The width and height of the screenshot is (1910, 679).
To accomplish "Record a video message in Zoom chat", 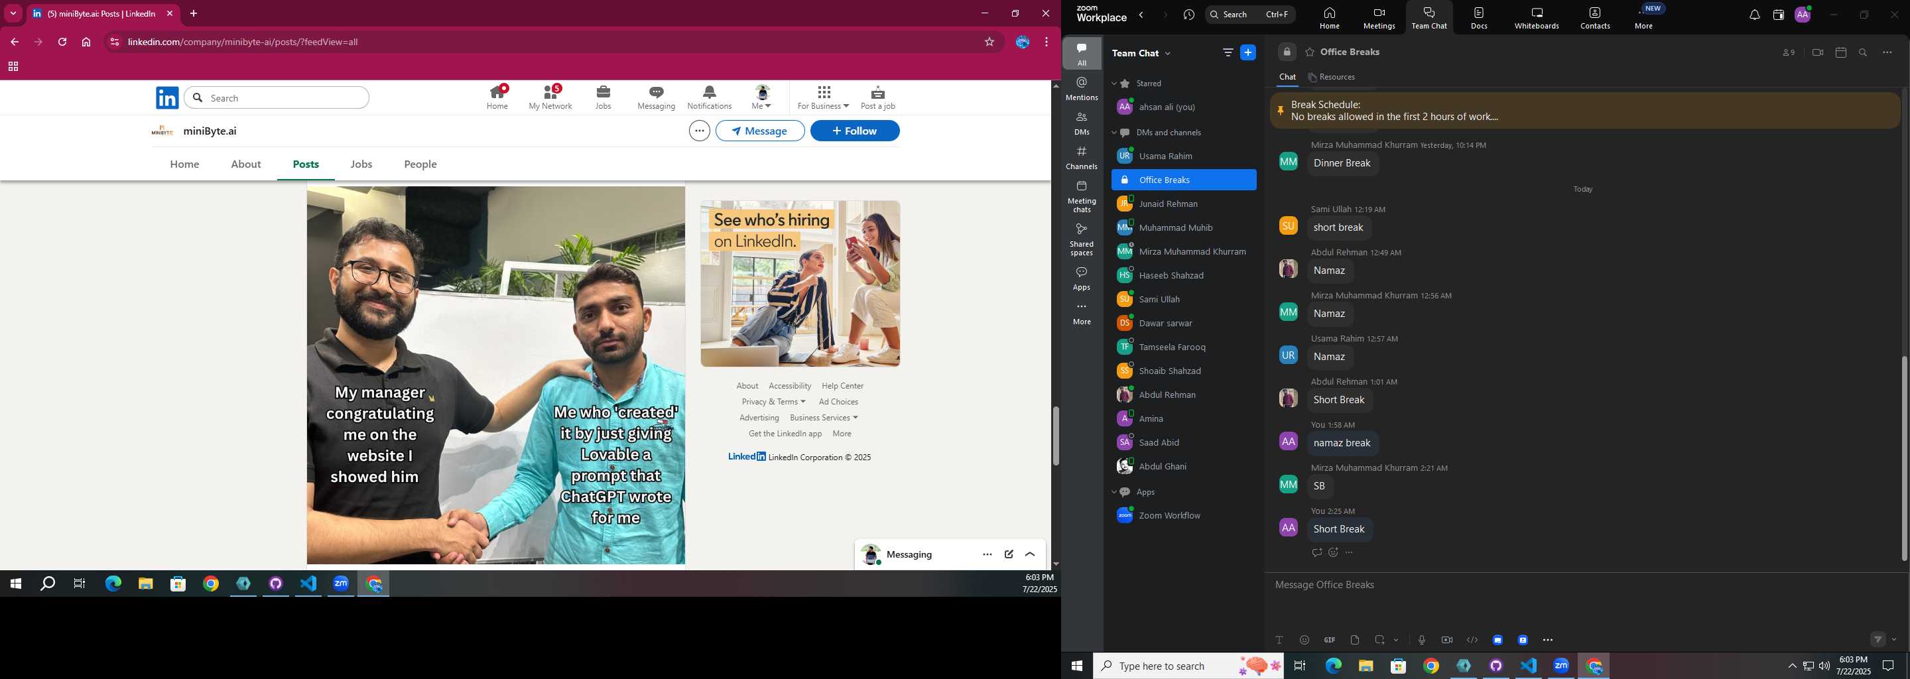I will coord(1446,640).
